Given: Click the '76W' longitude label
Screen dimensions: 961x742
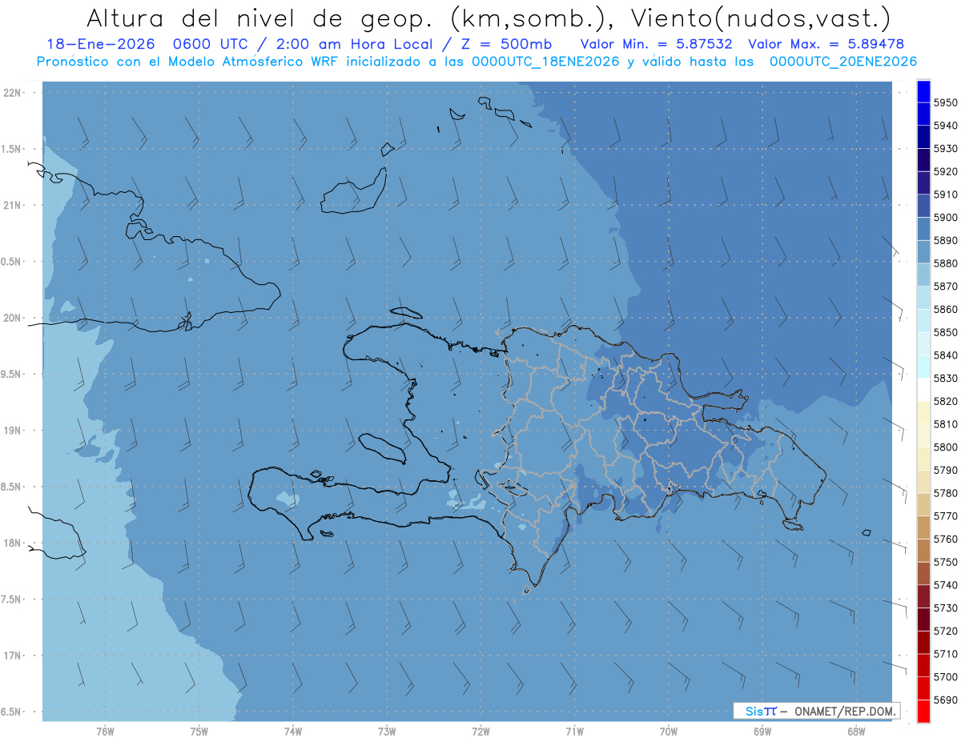Looking at the screenshot, I should (x=105, y=731).
